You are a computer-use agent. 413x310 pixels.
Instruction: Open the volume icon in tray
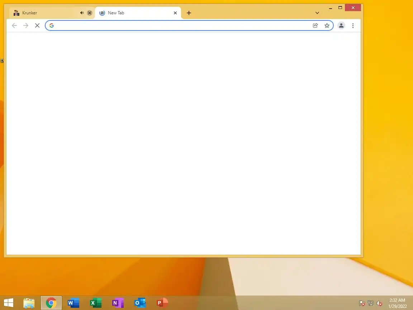pos(379,303)
